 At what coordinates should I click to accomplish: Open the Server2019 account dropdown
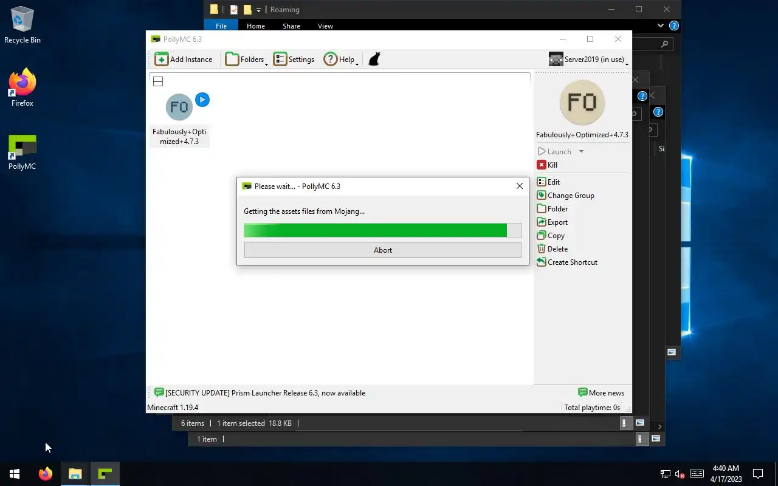588,59
